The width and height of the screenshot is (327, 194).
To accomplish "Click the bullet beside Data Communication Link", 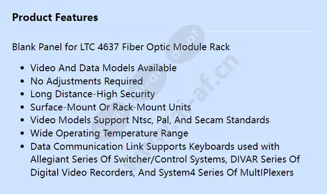I will click(22, 147).
